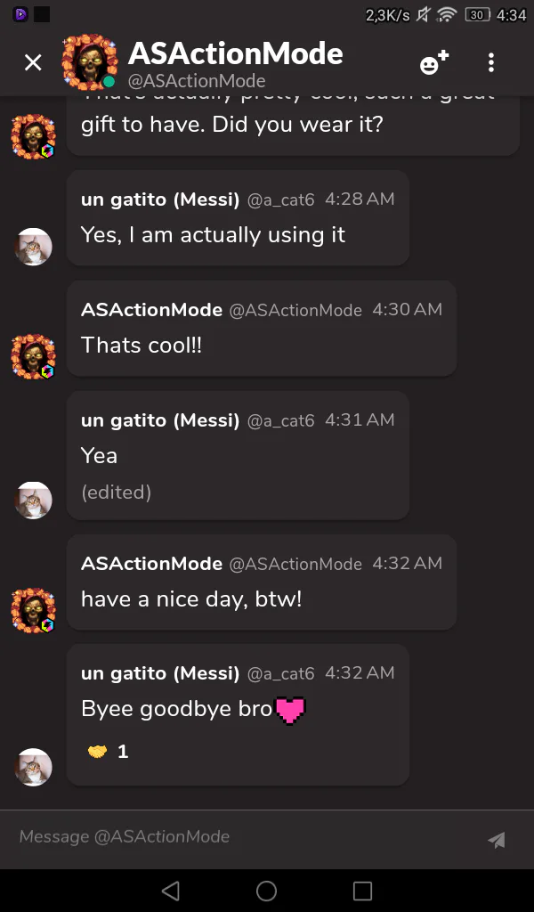Tap the Android back navigation button
This screenshot has height=912, width=534.
(x=171, y=890)
